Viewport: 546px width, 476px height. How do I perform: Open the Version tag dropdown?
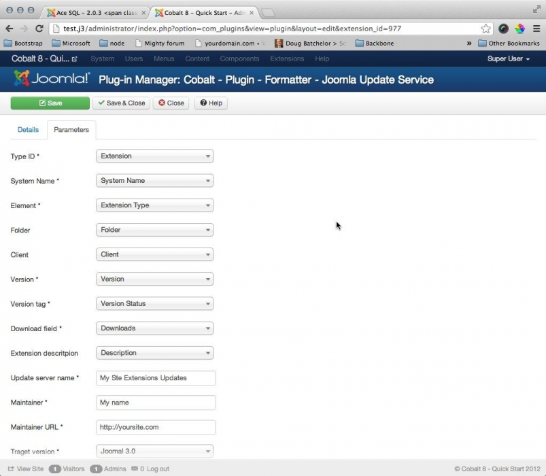(x=155, y=304)
